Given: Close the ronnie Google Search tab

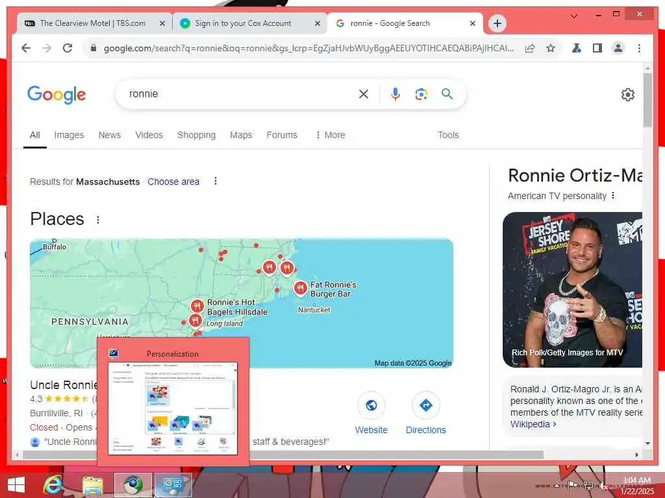Looking at the screenshot, I should pos(473,24).
